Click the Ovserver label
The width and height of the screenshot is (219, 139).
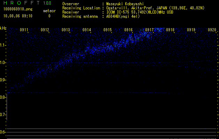click(x=71, y=4)
